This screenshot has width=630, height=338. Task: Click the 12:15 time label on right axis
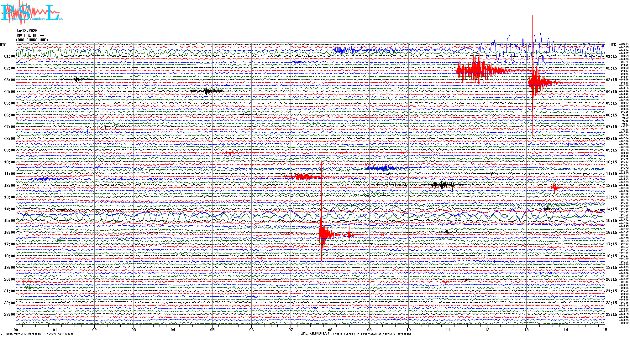tap(611, 186)
